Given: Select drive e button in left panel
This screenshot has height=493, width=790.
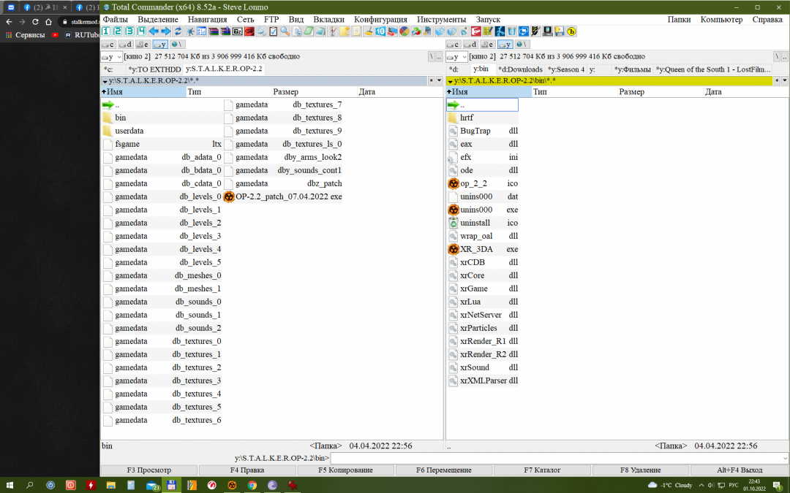Looking at the screenshot, I should (143, 45).
